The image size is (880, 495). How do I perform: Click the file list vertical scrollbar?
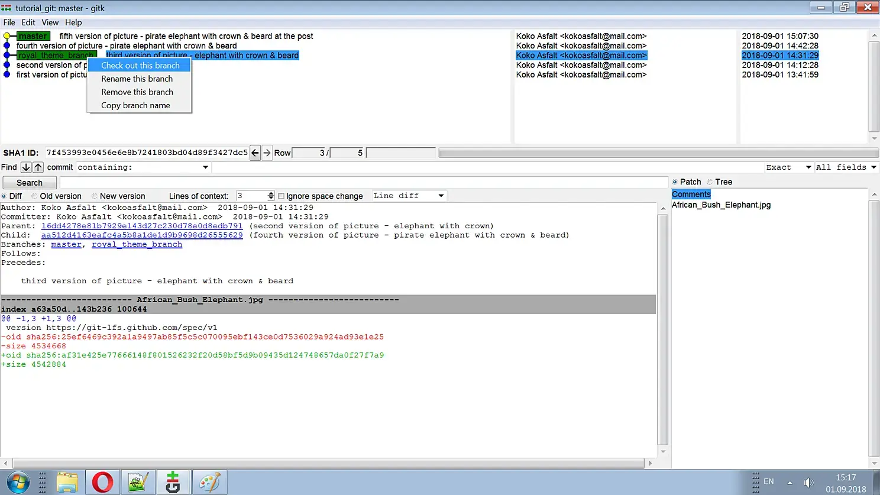click(x=874, y=328)
